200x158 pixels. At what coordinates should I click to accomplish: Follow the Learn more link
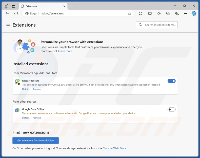coord(65,51)
